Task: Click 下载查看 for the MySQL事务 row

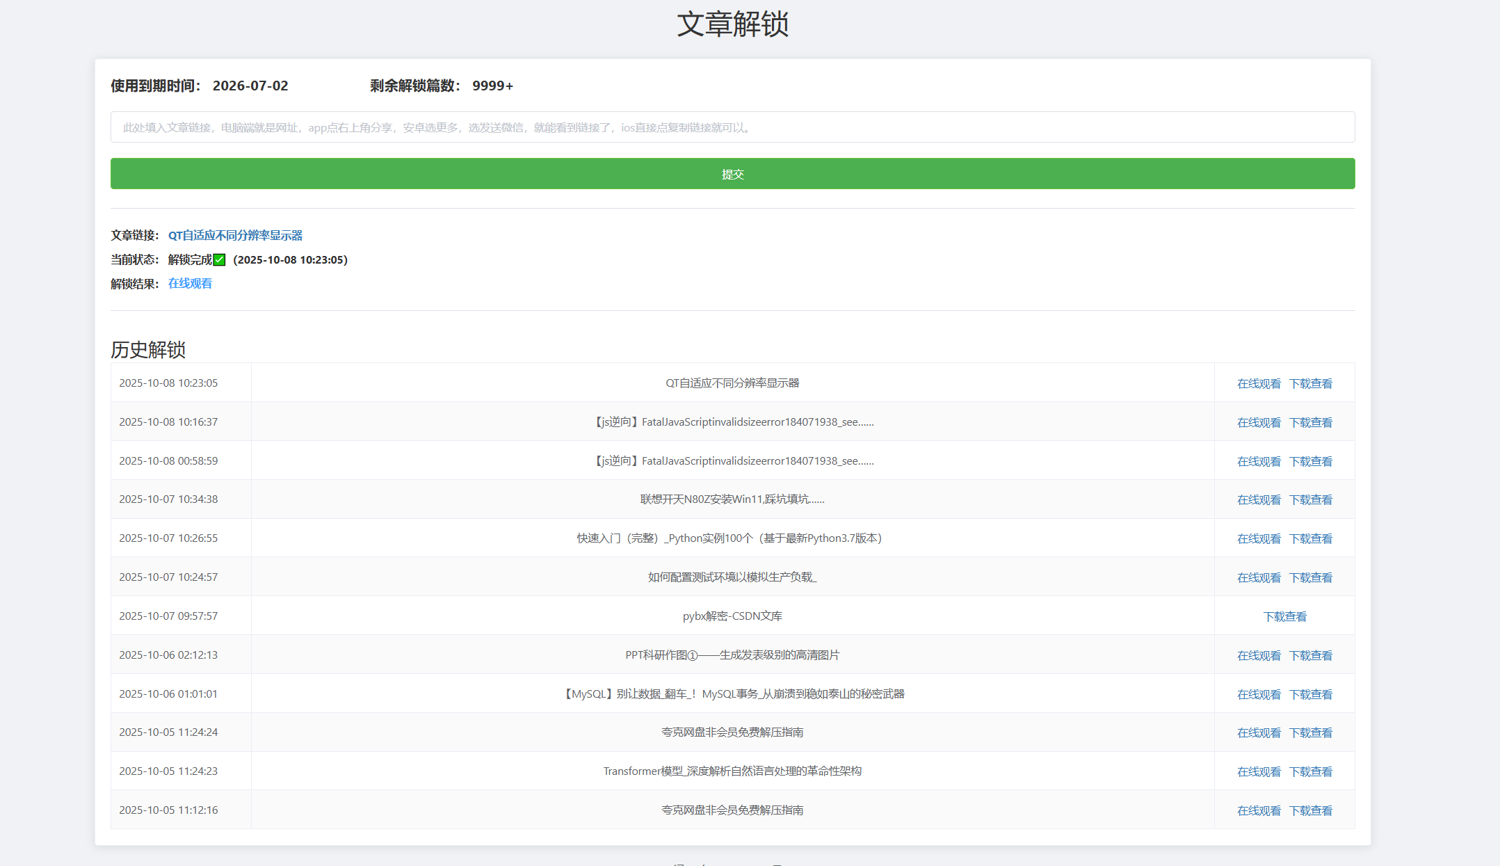Action: 1310,694
